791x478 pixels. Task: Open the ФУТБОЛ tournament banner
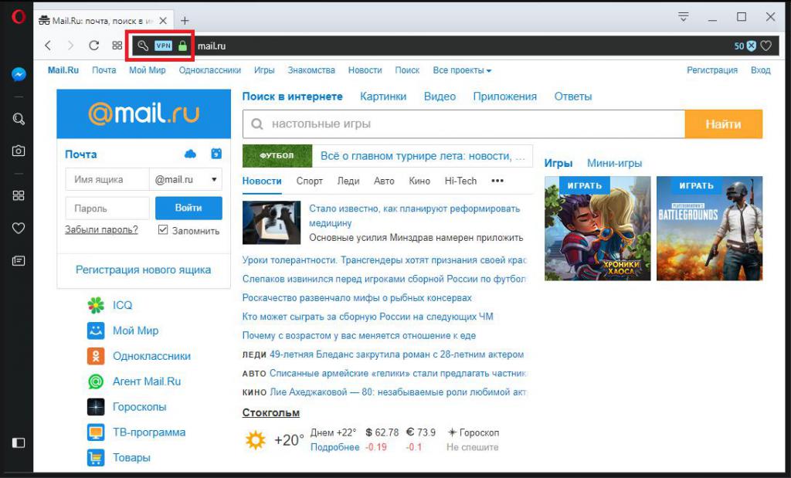[x=387, y=156]
